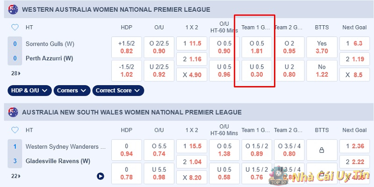The image size is (374, 187).
Task: Select BTTS Yes odds 3.70
Action: [x=322, y=47]
